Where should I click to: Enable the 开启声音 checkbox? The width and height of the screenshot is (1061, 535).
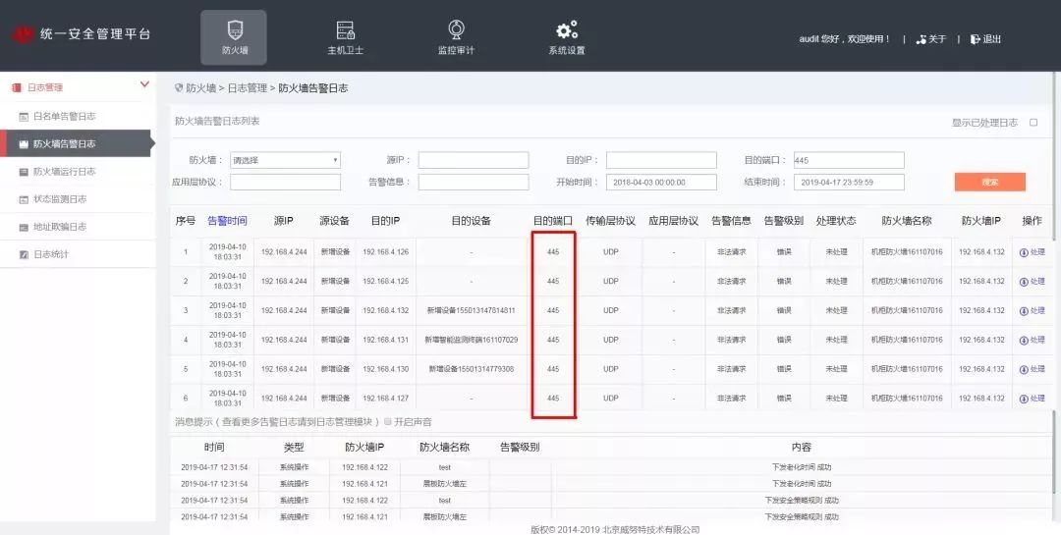coord(388,421)
